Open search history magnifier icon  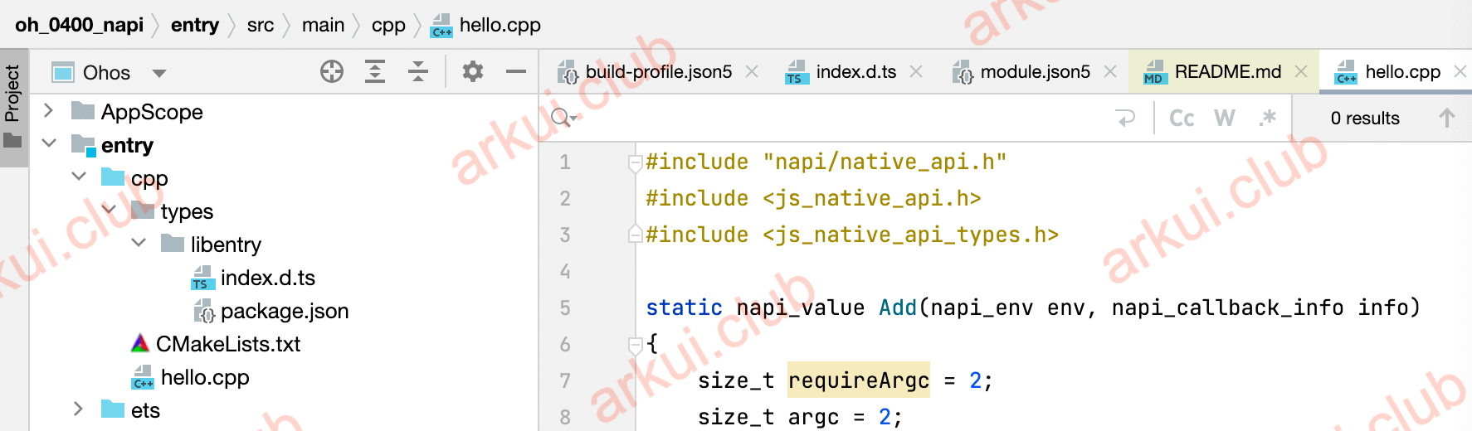click(563, 118)
